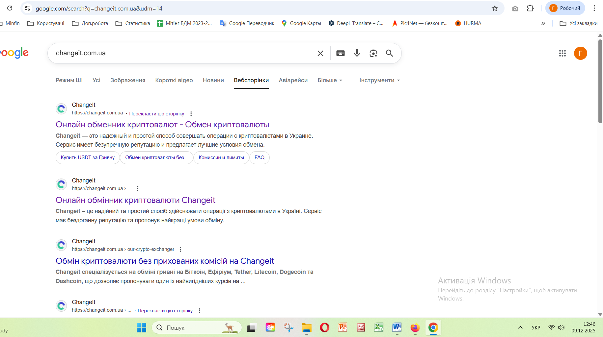The width and height of the screenshot is (603, 337).
Task: Start voice search with microphone icon
Action: click(x=357, y=53)
